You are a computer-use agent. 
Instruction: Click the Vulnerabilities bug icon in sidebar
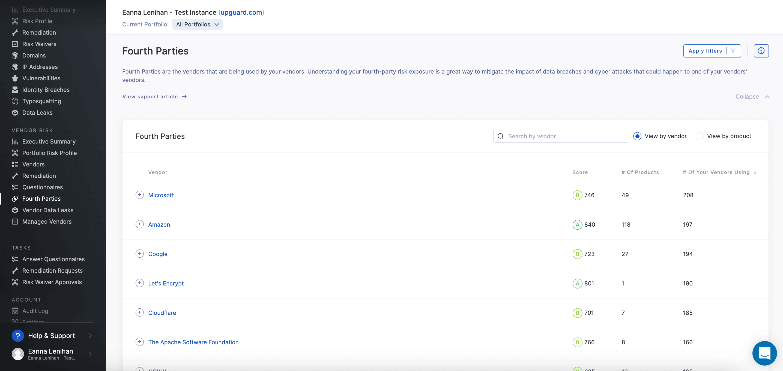(x=15, y=78)
